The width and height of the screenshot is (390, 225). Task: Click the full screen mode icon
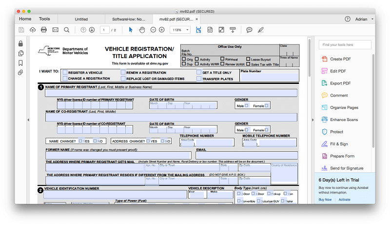pyautogui.click(x=221, y=30)
